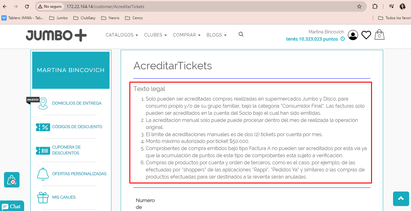The image size is (411, 211).
Task: Open the Chrome profile avatar
Action: [x=403, y=6]
